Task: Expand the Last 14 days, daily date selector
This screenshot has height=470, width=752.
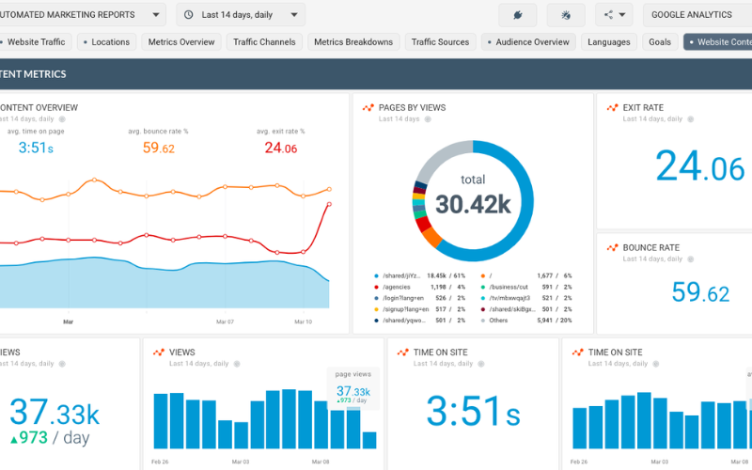Action: 241,15
